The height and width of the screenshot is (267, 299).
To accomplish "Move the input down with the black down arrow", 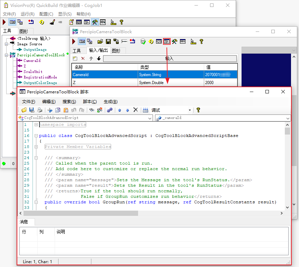I will click(99, 58).
